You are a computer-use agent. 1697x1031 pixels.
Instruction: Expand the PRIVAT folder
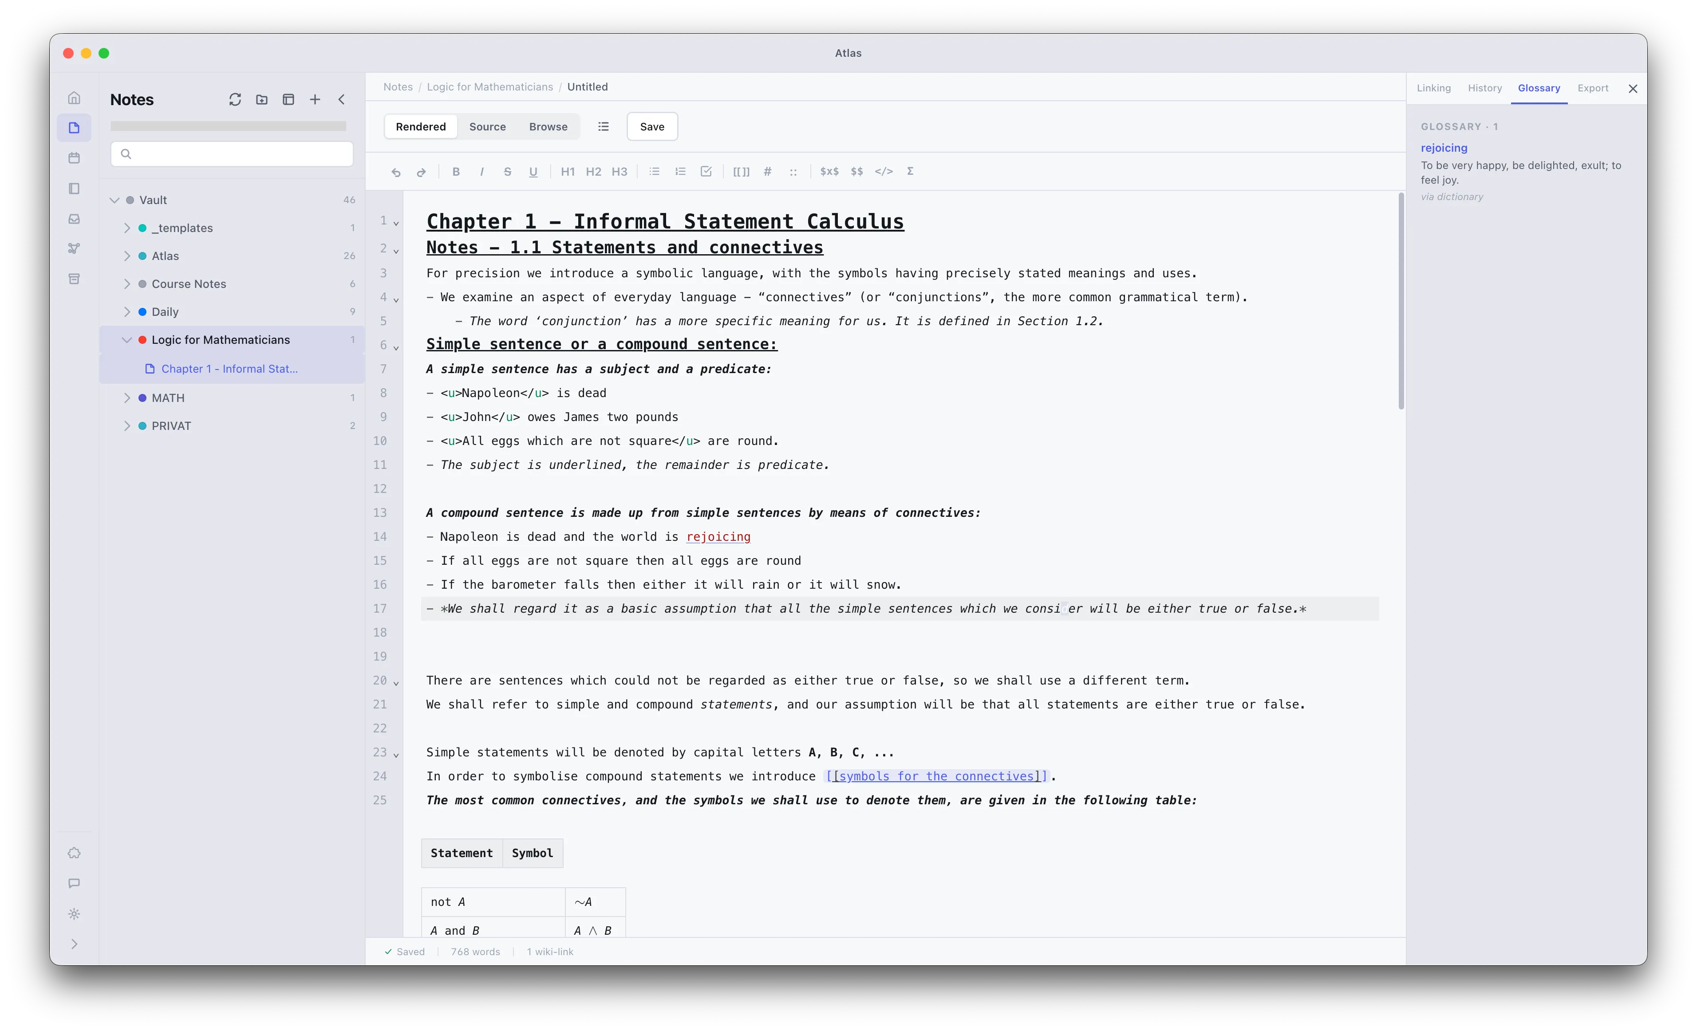click(127, 426)
